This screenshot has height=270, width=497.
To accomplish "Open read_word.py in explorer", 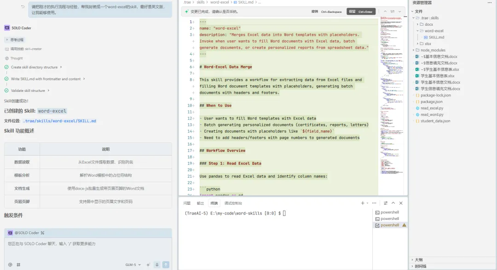I will coord(432,114).
